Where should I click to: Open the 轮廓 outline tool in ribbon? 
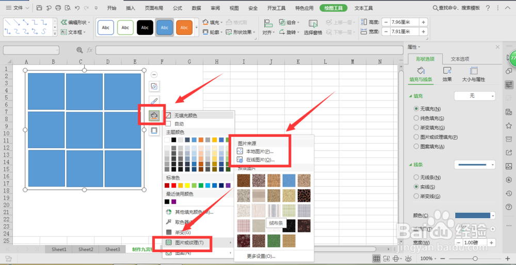tap(212, 32)
